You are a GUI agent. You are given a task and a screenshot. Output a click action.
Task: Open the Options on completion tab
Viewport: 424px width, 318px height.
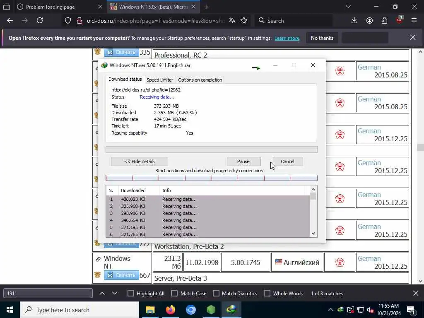[200, 80]
